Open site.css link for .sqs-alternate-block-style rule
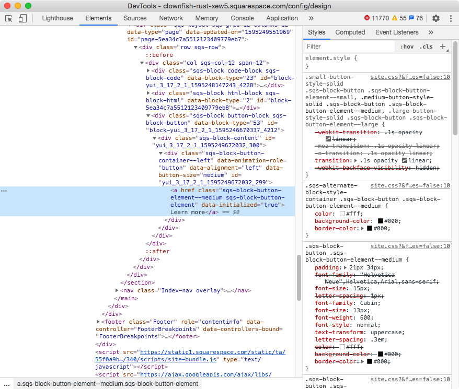 tap(410, 185)
